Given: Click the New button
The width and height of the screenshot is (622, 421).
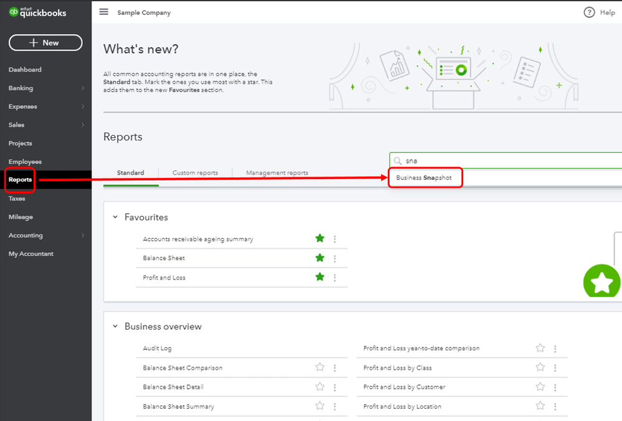Looking at the screenshot, I should 45,42.
